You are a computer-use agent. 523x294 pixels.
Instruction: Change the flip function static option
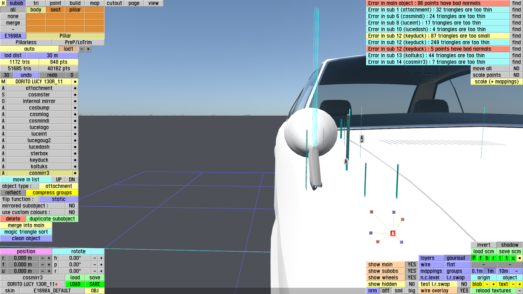(x=59, y=199)
